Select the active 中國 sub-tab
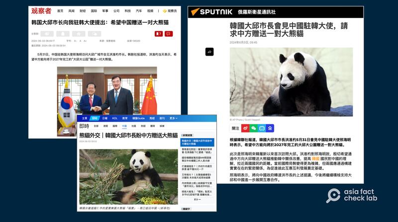The width and height of the screenshot is (398, 222). (x=124, y=126)
